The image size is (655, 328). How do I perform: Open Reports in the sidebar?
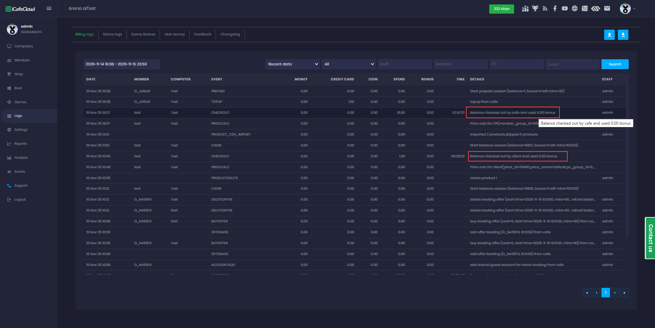pyautogui.click(x=20, y=144)
